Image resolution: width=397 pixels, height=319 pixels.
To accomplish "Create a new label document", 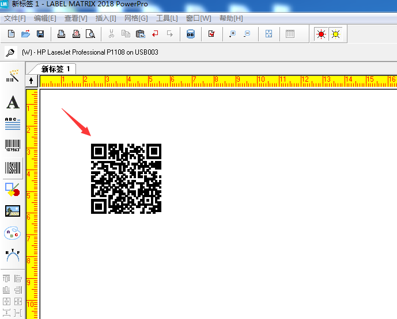I will point(11,33).
